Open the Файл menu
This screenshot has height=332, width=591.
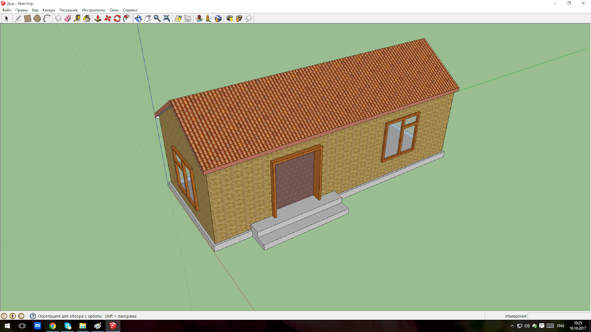pos(7,10)
